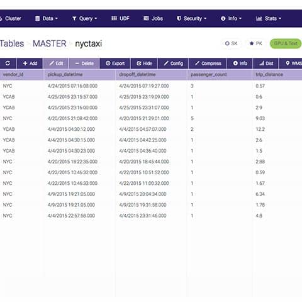Screen dimensions: 302x305
Task: Click the Delete record button
Action: coord(84,64)
